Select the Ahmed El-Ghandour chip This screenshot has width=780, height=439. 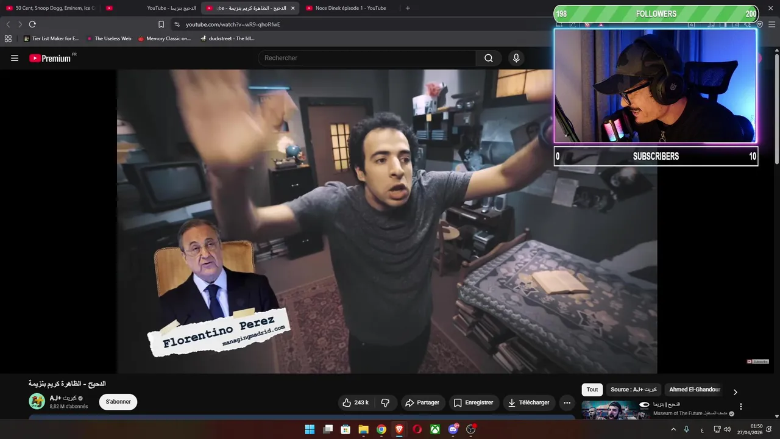695,390
